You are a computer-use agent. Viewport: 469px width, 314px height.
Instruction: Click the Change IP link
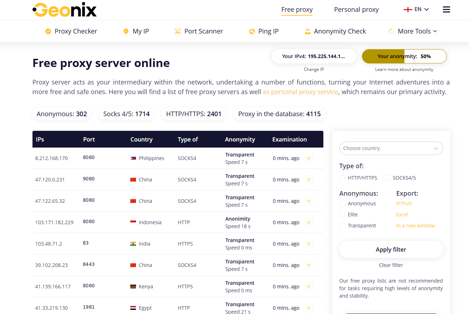coord(314,70)
